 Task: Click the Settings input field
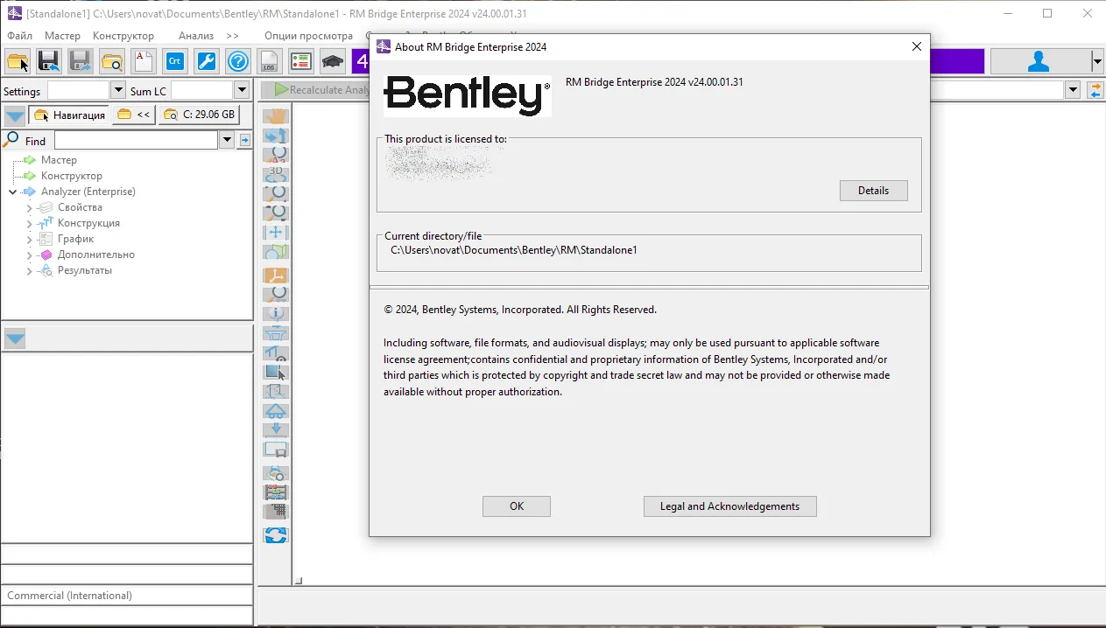79,90
